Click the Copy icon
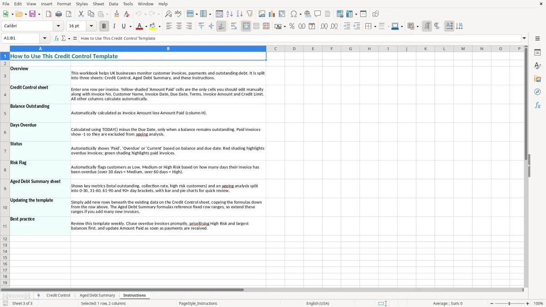This screenshot has height=307, width=546. coord(91,14)
